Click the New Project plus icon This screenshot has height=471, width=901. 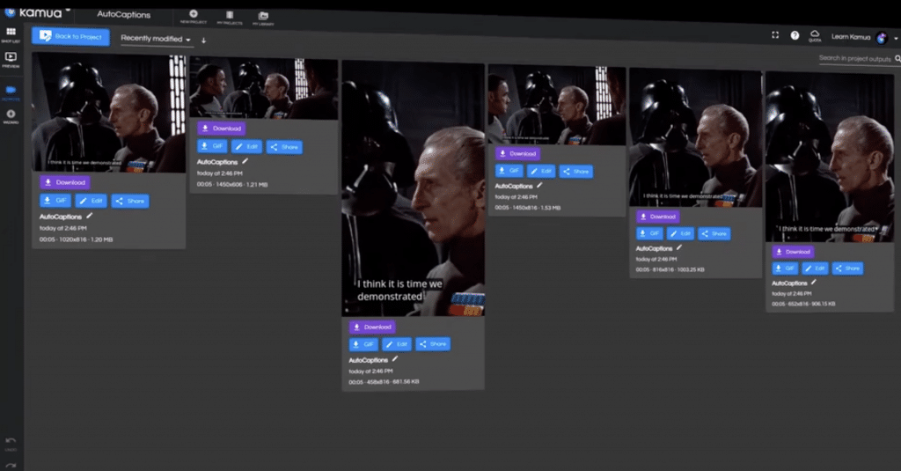(x=193, y=16)
